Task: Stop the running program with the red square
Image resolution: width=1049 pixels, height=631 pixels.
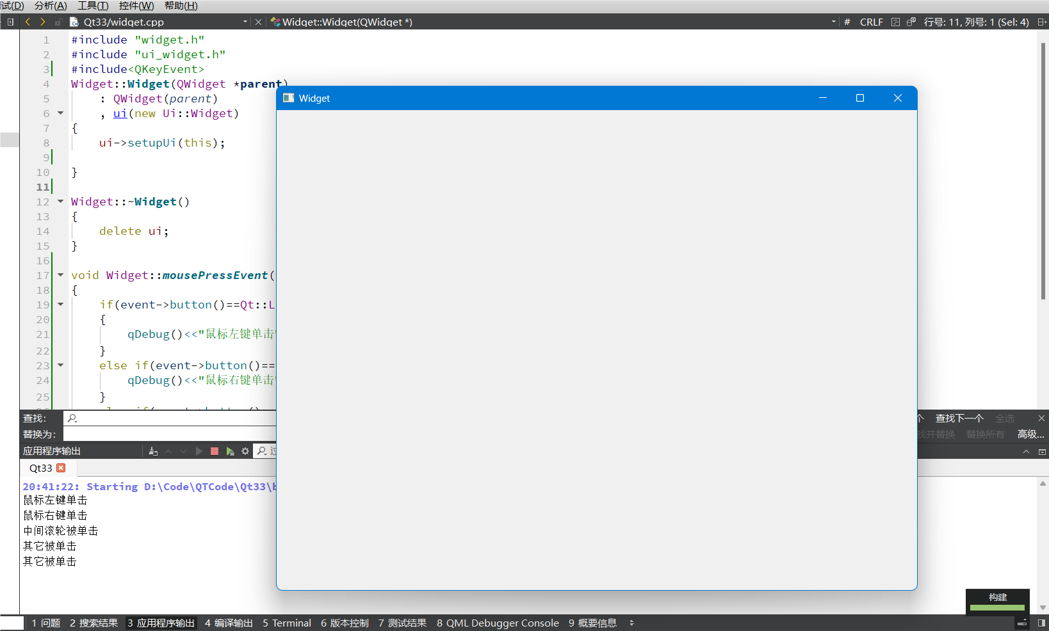Action: coord(215,451)
